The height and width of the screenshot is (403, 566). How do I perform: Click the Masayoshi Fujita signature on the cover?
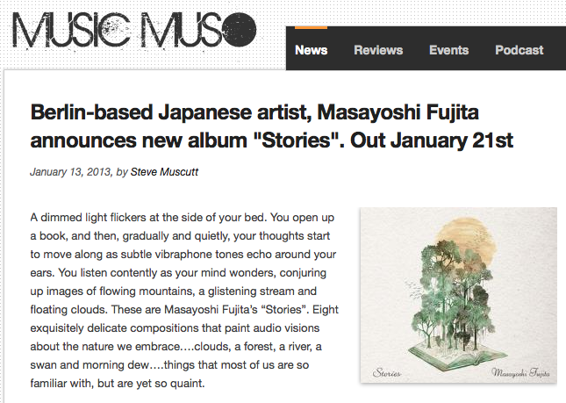[510, 372]
